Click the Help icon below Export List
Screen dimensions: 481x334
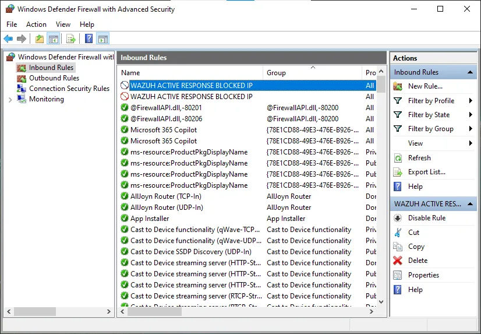point(398,187)
